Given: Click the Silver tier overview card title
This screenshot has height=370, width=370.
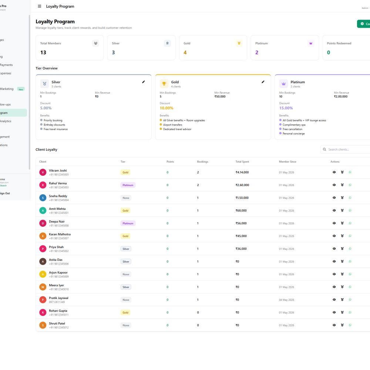Looking at the screenshot, I should point(56,82).
